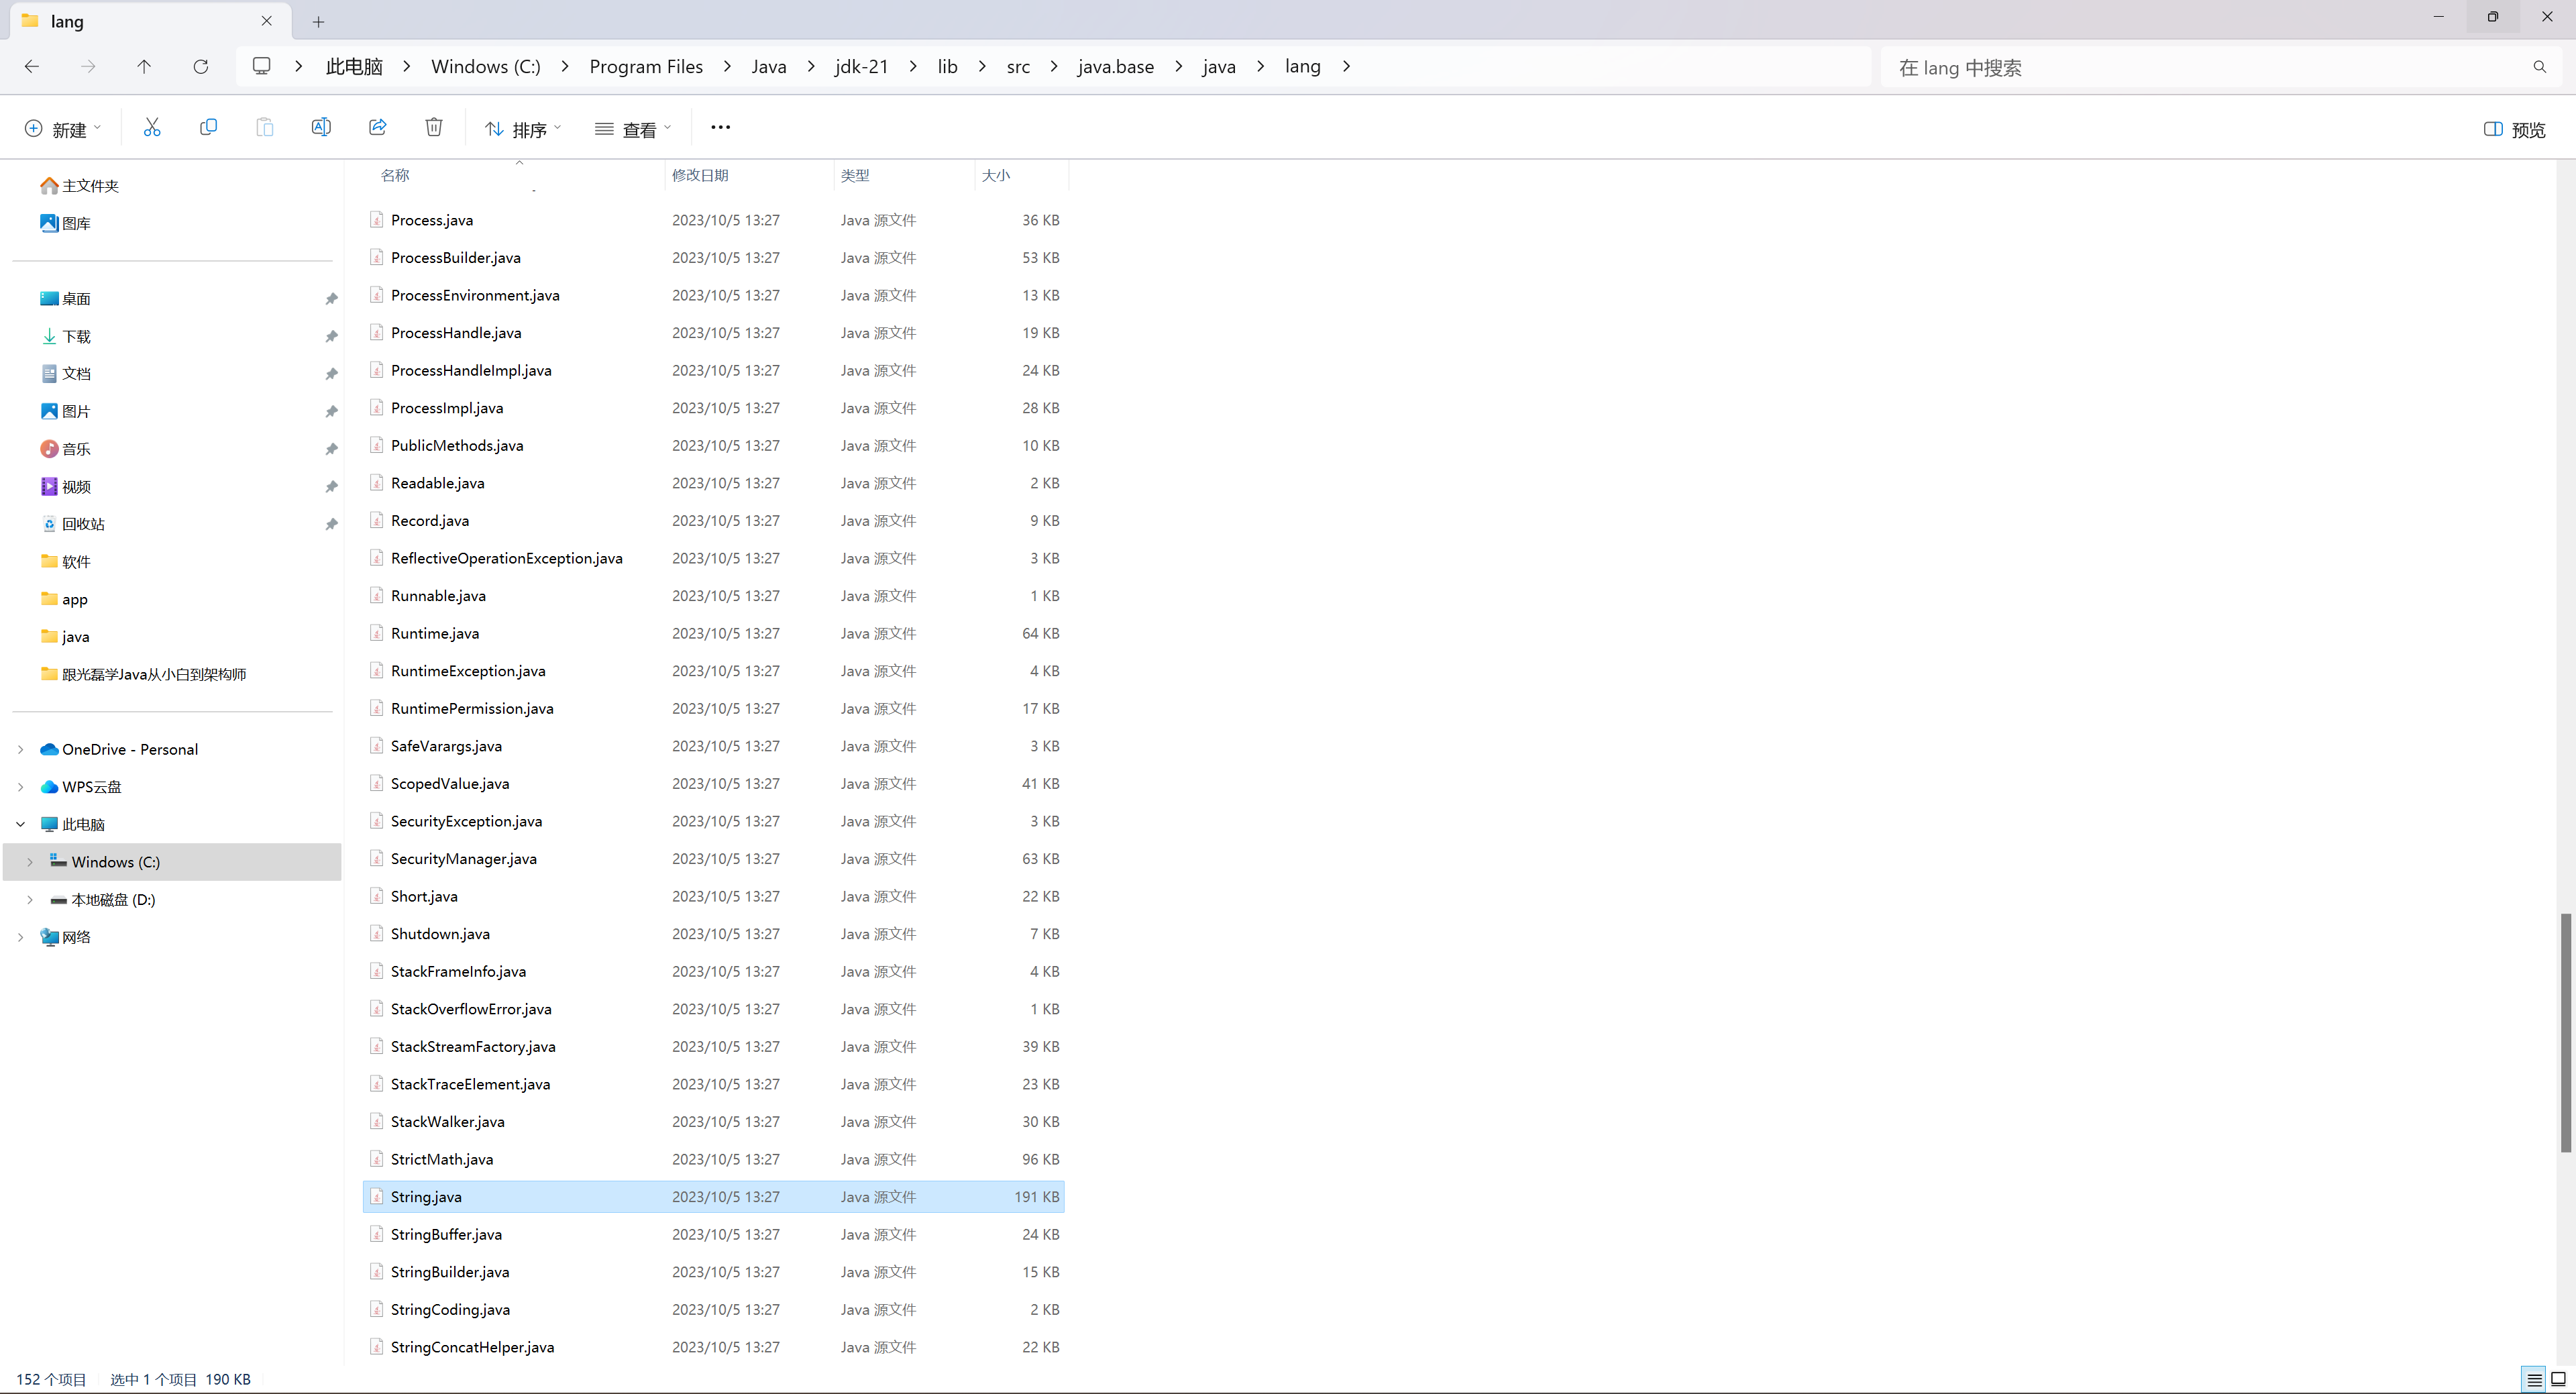
Task: Expand WPS云盘 tree node
Action: [x=21, y=787]
